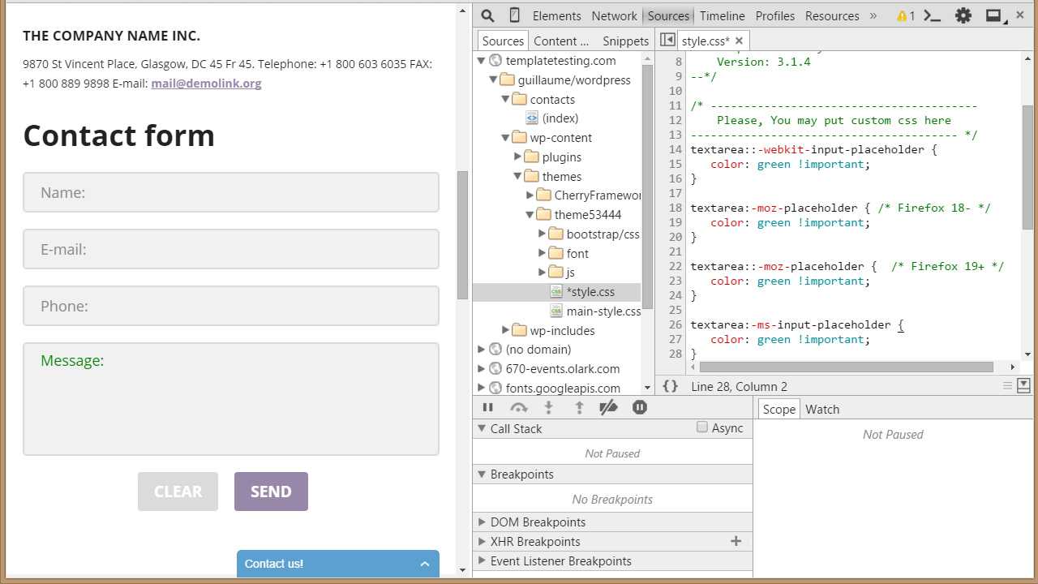
Task: Switch to the Timeline panel
Action: pyautogui.click(x=722, y=15)
